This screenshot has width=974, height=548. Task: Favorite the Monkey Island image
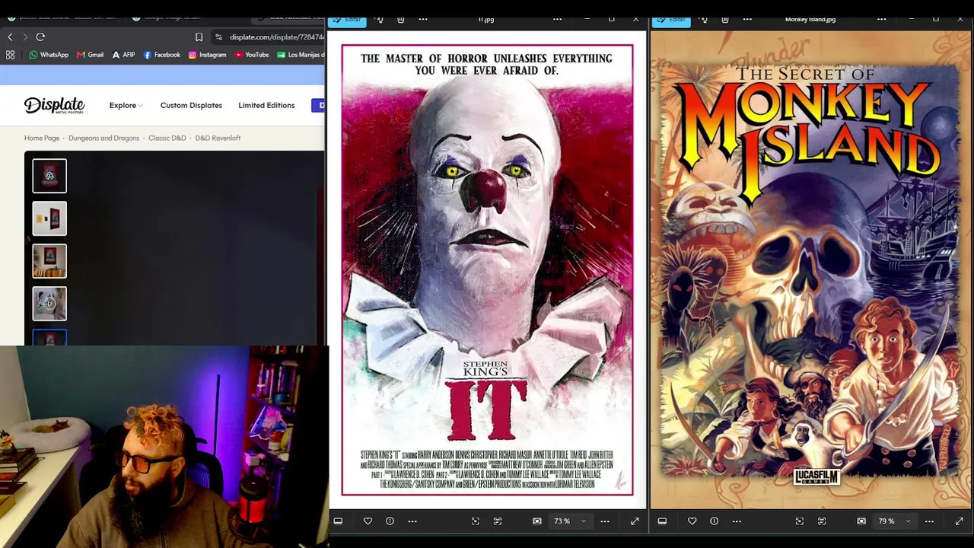pos(692,521)
